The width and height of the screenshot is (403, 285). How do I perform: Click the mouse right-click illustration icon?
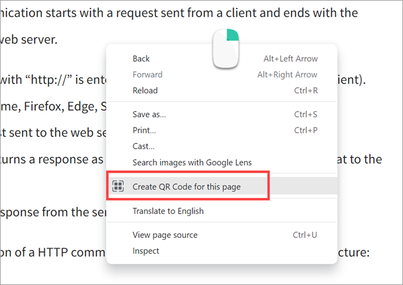tap(225, 48)
